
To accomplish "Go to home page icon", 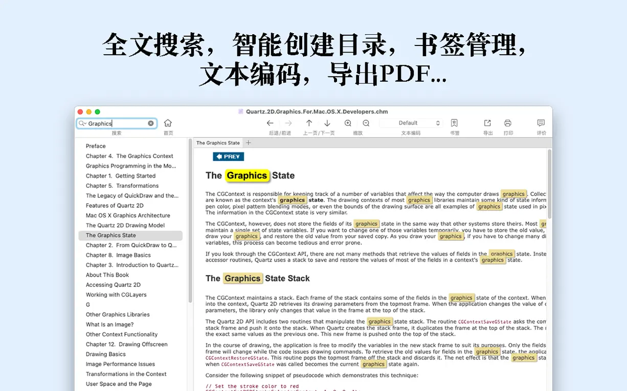I will click(168, 123).
